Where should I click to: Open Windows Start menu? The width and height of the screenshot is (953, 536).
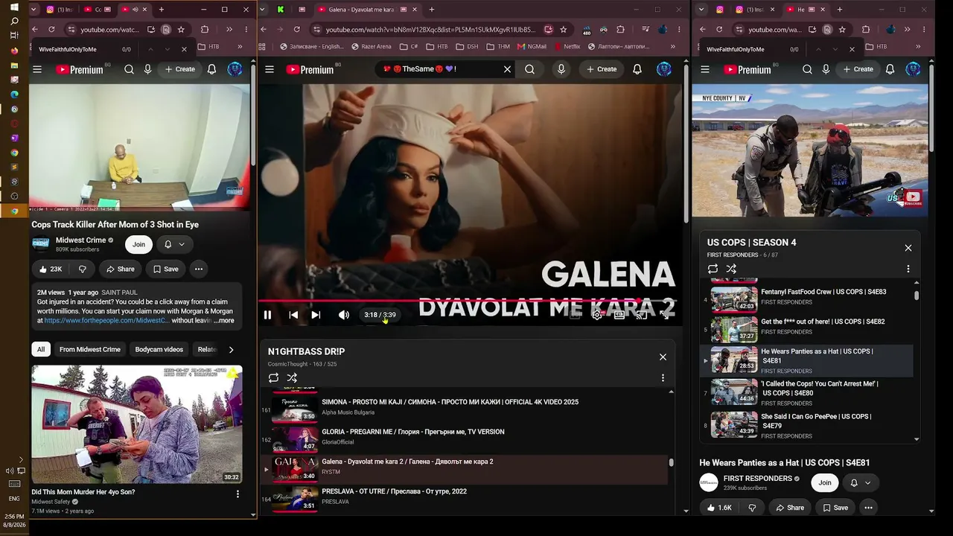14,7
